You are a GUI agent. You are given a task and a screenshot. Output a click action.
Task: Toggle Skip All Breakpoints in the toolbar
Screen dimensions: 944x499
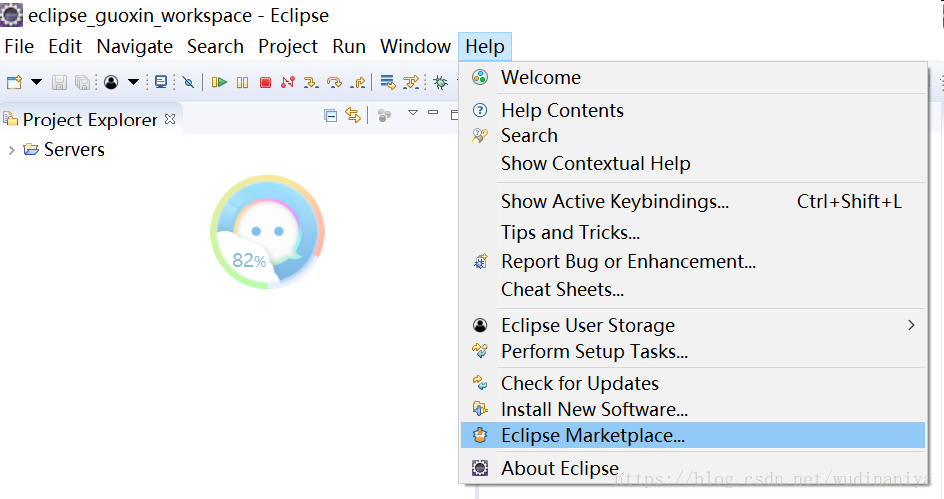(x=188, y=82)
